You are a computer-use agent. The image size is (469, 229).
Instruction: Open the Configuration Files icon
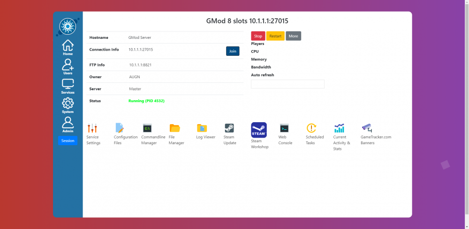click(120, 128)
